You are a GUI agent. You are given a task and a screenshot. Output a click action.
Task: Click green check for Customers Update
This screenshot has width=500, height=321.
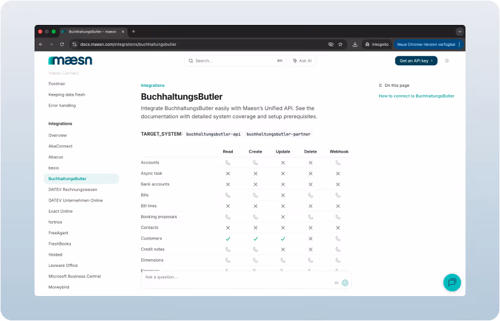(283, 238)
